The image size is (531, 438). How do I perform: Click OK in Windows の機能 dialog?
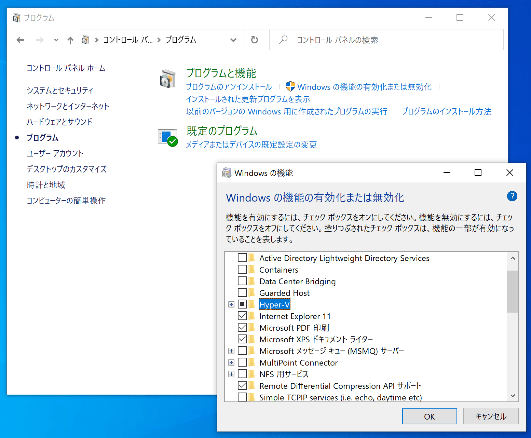[430, 416]
